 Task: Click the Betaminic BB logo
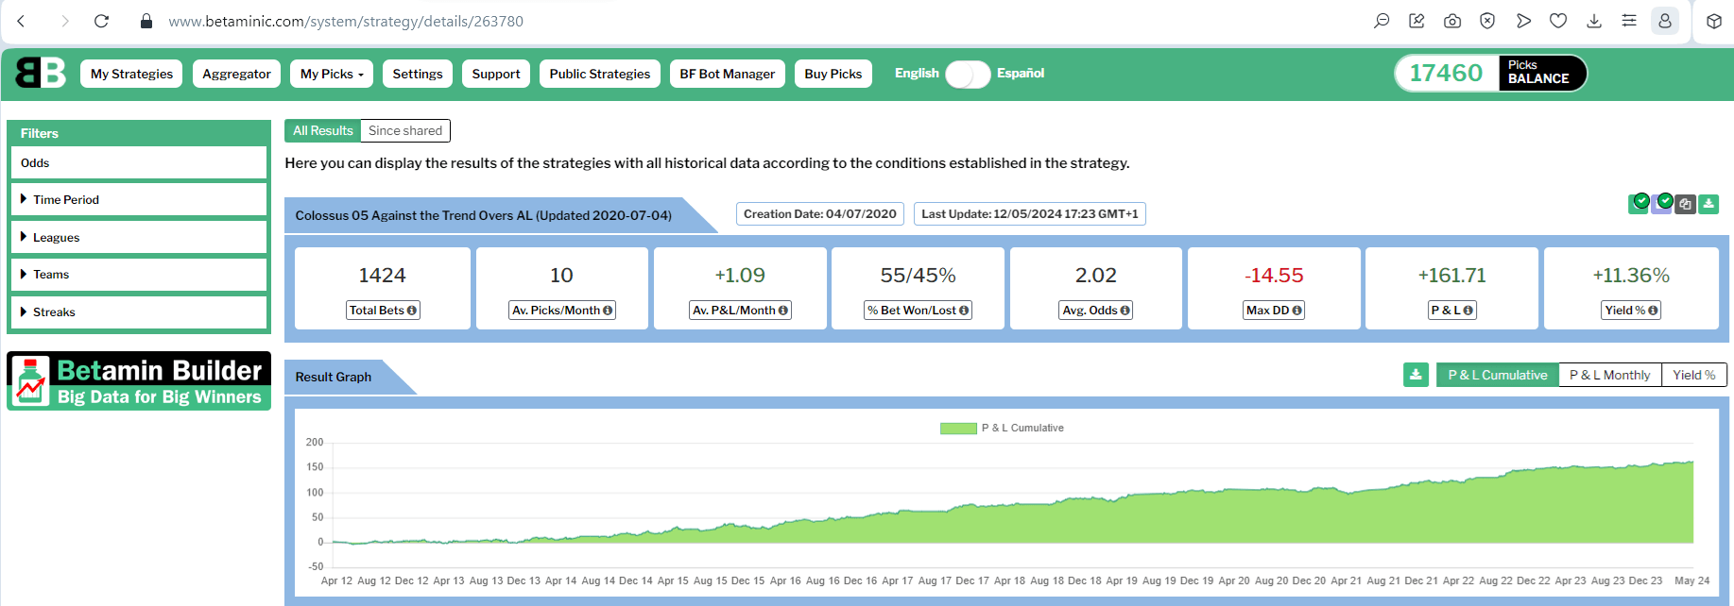[x=41, y=73]
